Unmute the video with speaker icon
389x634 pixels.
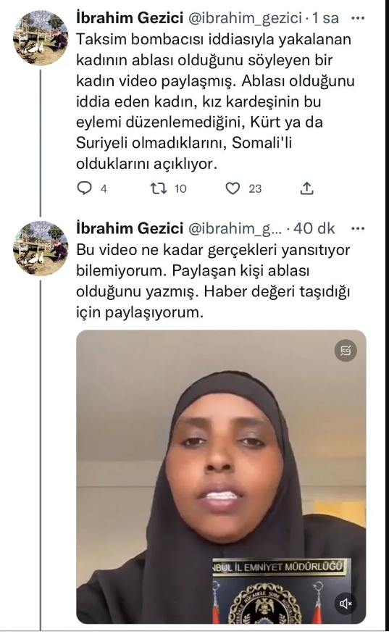click(x=346, y=604)
